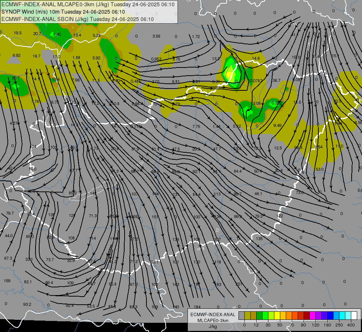Click the map value 46.1

pos(258,194)
